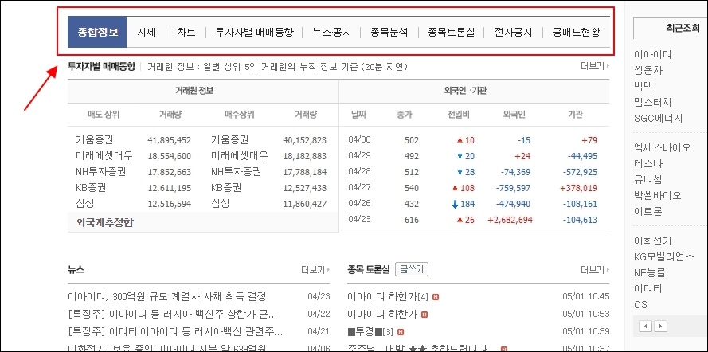Viewport: 708px width, 352px height.
Task: Open the 전자공시 tab
Action: pos(513,32)
